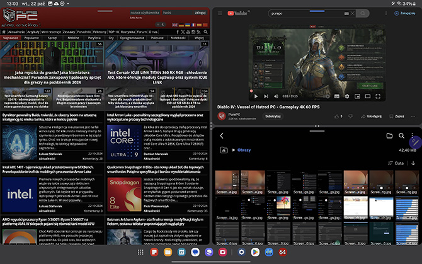Open the Google Play Store from the taskbar

[x=255, y=252]
